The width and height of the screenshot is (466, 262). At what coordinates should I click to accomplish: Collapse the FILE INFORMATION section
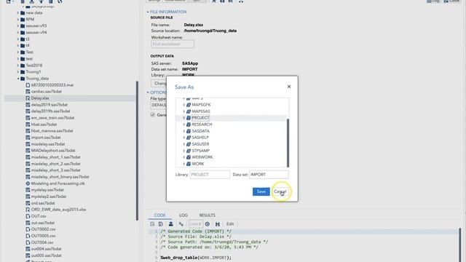tap(148, 12)
